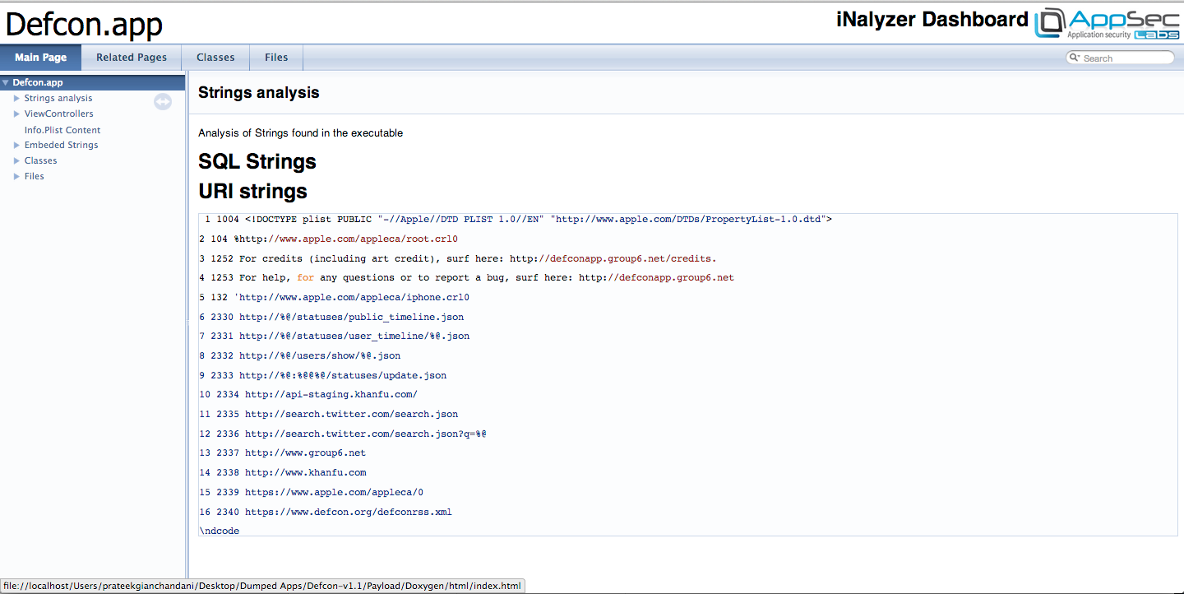The height and width of the screenshot is (594, 1184).
Task: Collapse the Defcon.app tree root arrow
Action: pos(6,82)
